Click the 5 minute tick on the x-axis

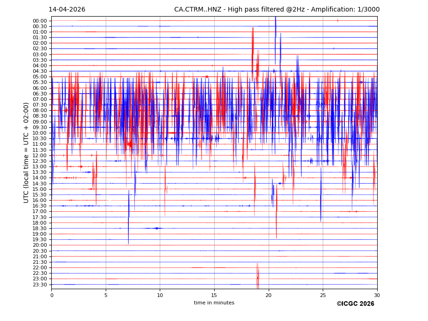point(106,295)
